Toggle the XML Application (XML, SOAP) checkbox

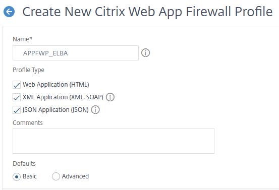click(x=17, y=97)
